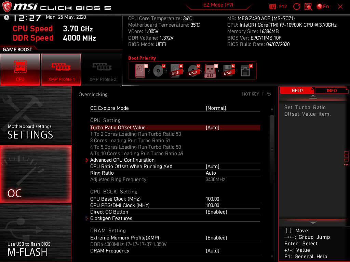This screenshot has height=262, width=350.
Task: Toggle Direct OC Button Enabled value
Action: [216, 212]
